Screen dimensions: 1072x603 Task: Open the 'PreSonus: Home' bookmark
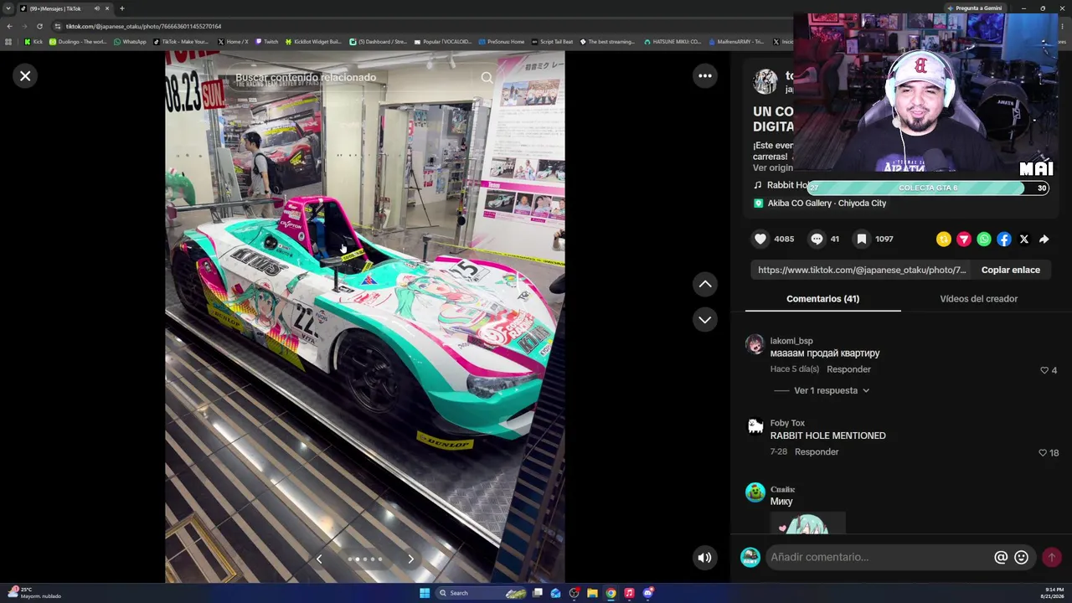click(502, 42)
